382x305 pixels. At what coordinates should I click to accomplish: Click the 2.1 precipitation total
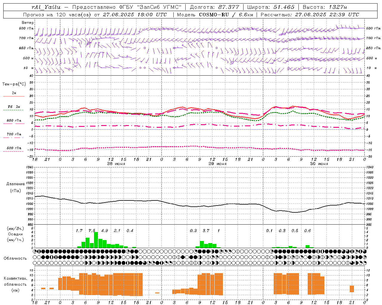117,231
